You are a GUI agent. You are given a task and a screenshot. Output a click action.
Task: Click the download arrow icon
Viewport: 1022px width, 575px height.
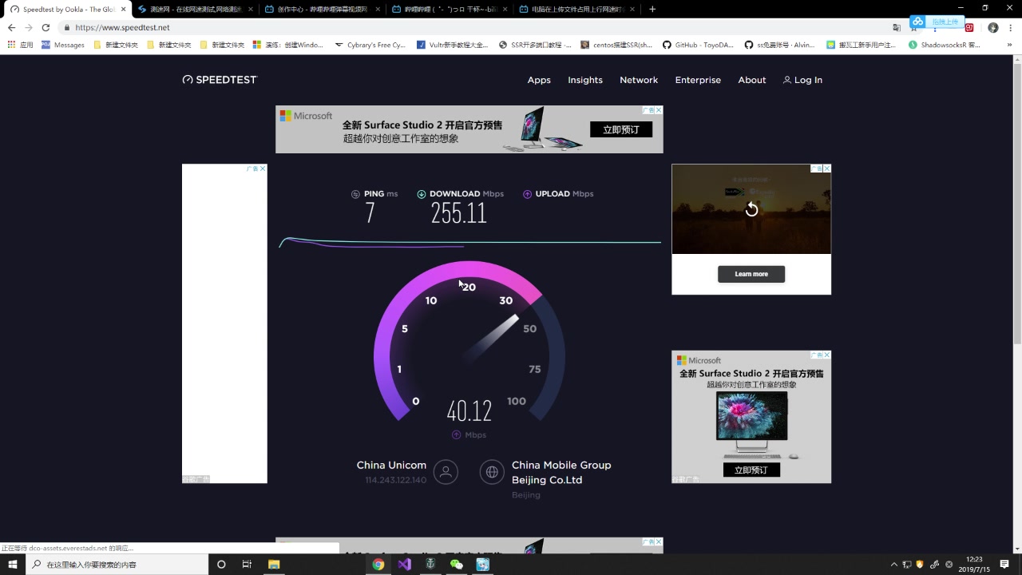click(x=422, y=194)
